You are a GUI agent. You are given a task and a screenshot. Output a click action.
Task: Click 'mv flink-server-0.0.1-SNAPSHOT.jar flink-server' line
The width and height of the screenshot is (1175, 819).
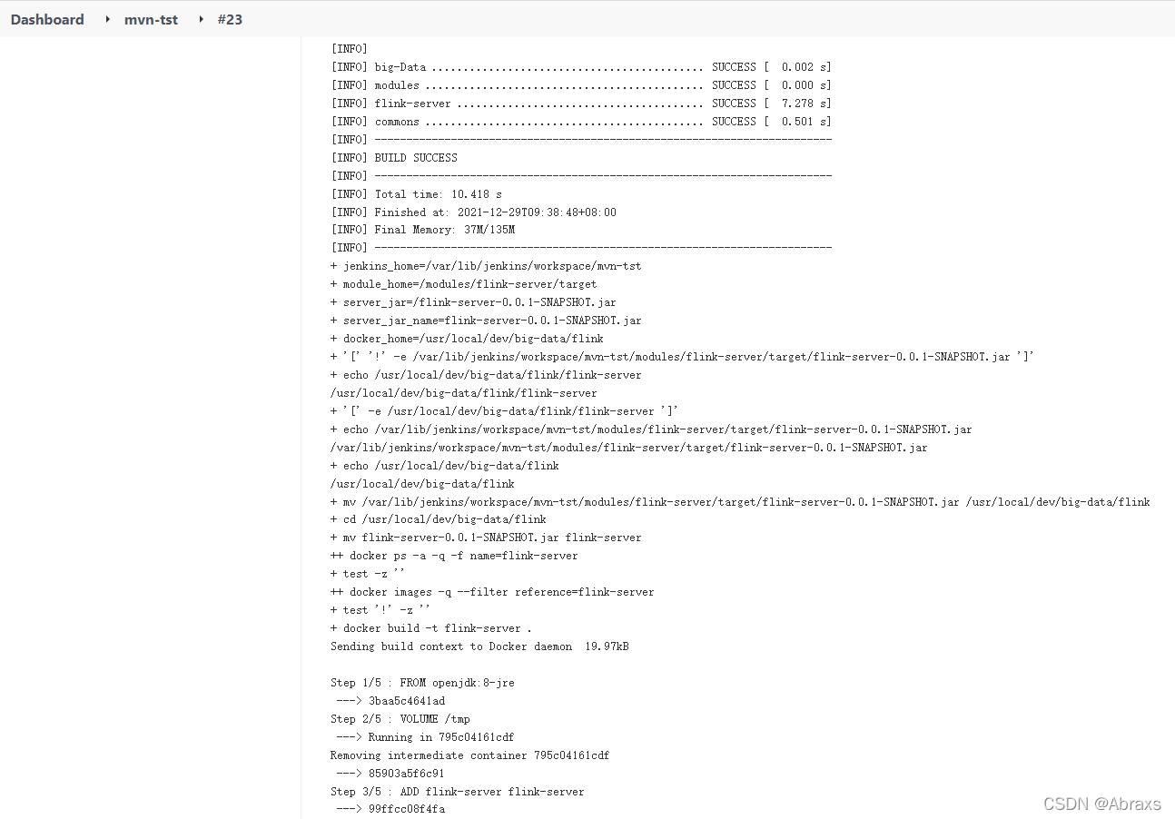click(486, 538)
